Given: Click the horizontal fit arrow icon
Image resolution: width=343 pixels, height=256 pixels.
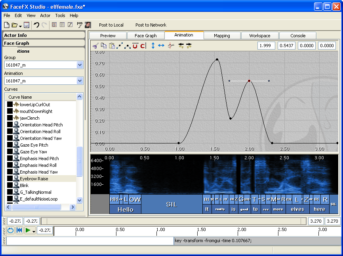Looking at the screenshot, I should pos(161,46).
